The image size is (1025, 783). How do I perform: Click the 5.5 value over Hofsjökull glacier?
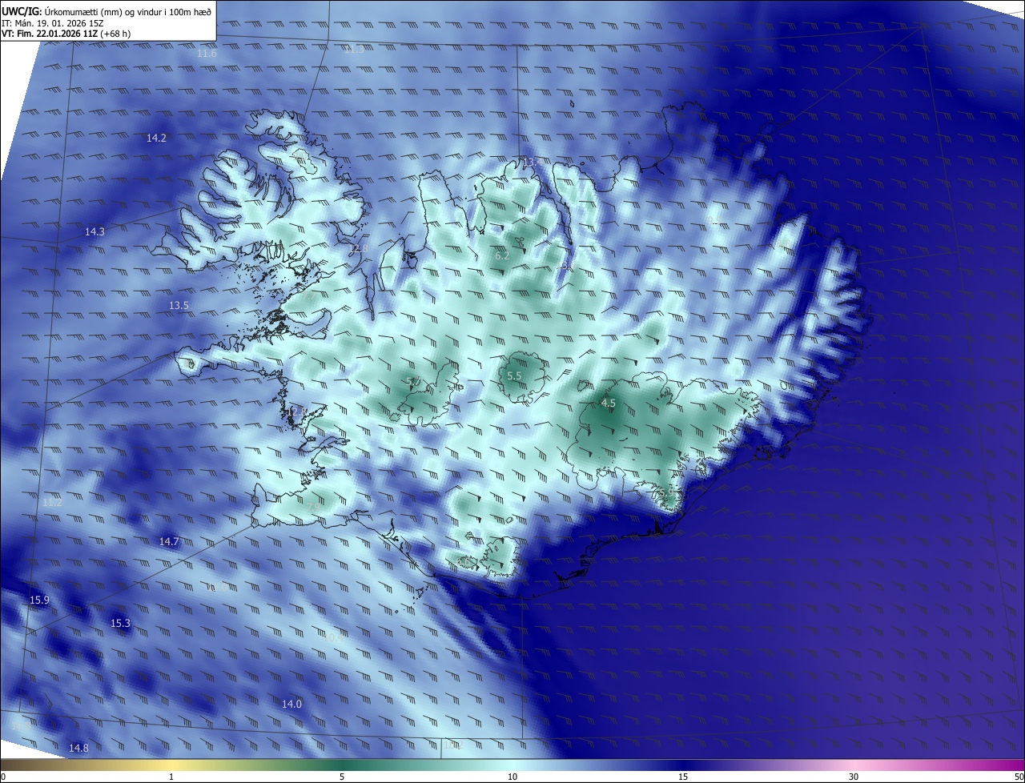point(514,376)
